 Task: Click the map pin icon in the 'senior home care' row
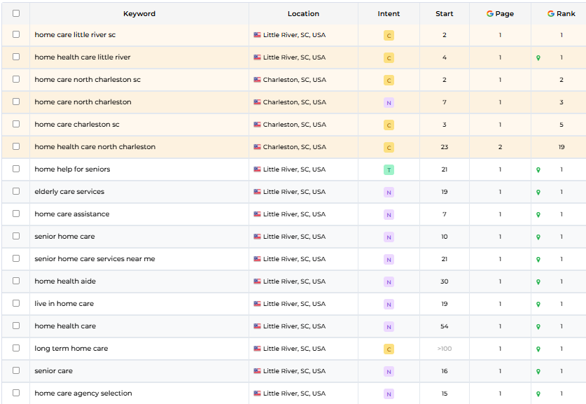pyautogui.click(x=538, y=237)
